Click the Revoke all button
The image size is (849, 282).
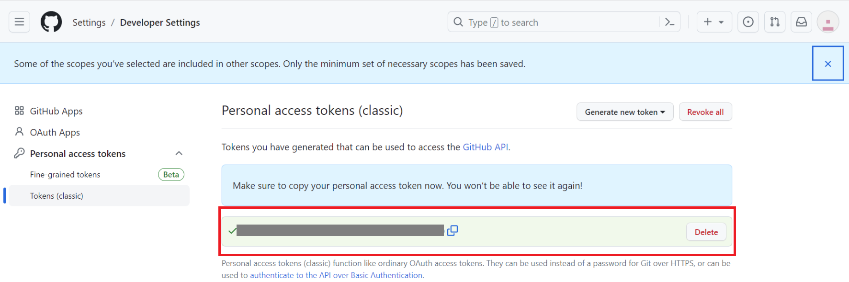click(x=705, y=112)
